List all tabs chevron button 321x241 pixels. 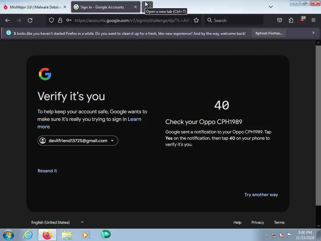[x=271, y=7]
